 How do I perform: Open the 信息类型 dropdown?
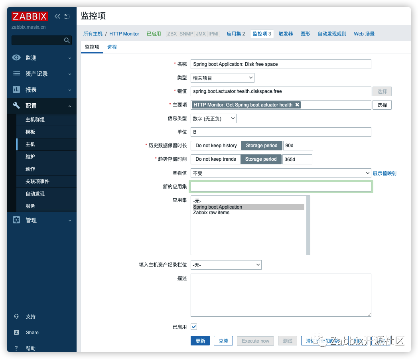[x=213, y=118]
